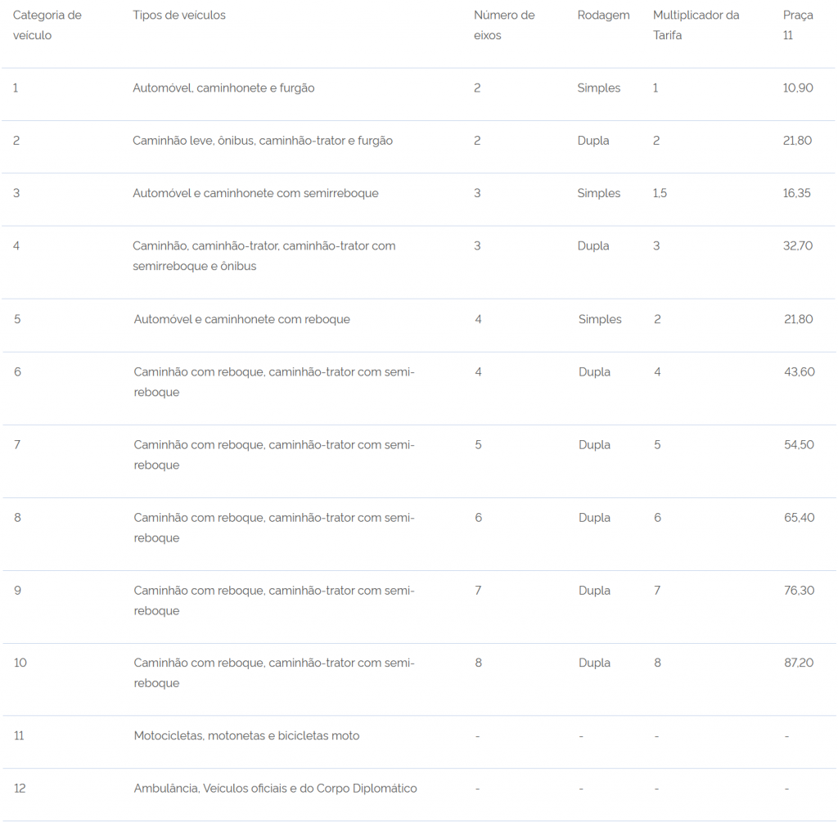
Task: Click the 76,30 tariff value
Action: [x=800, y=591]
